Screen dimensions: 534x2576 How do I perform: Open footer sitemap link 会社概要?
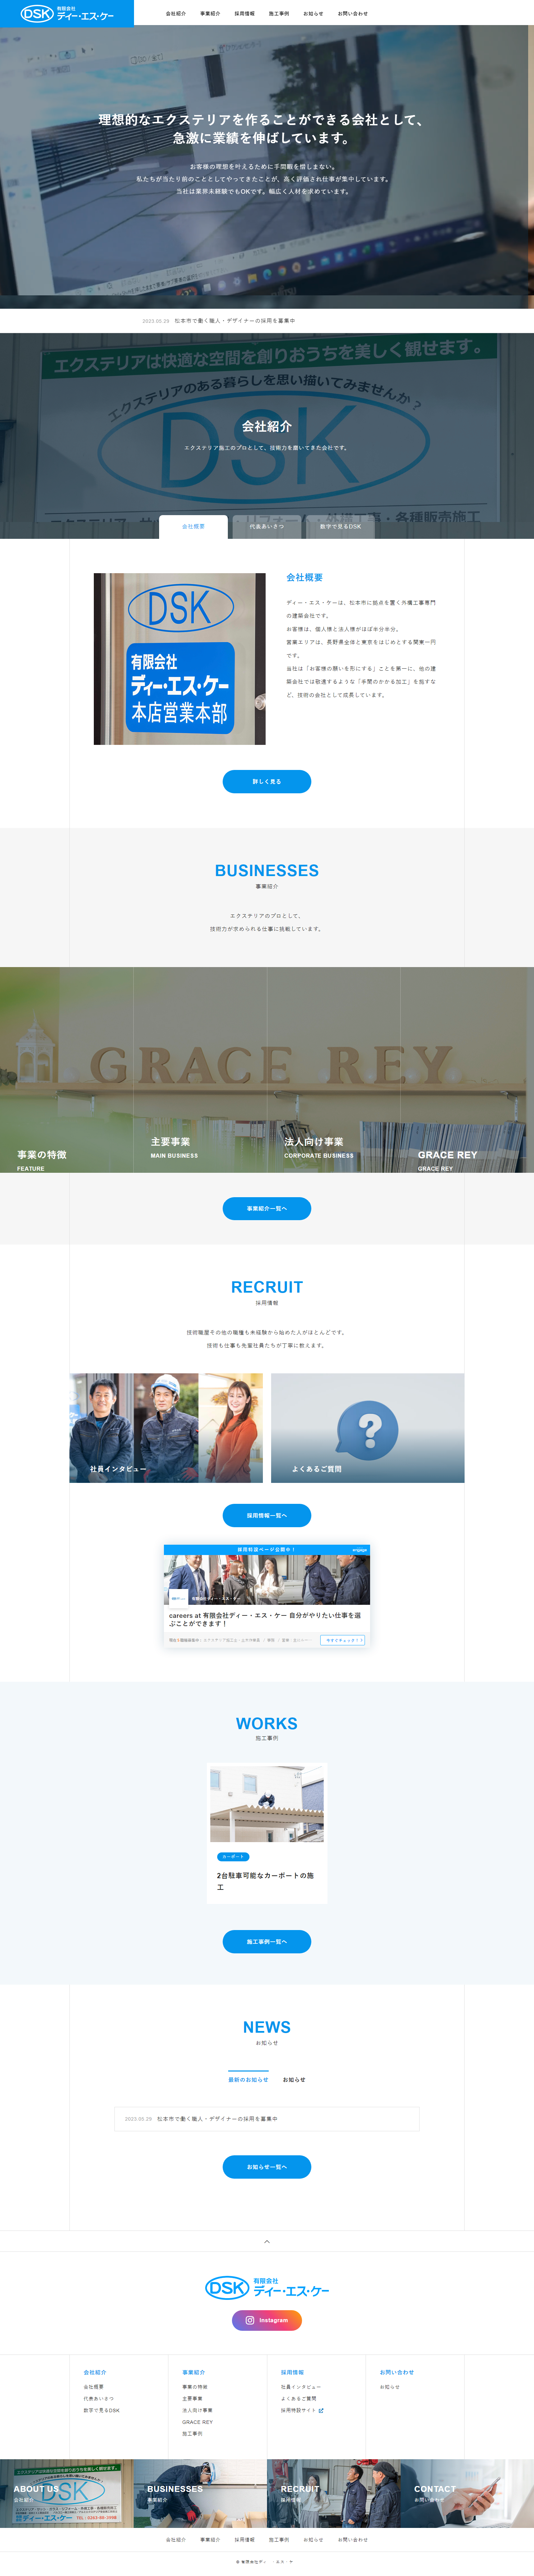(94, 2387)
